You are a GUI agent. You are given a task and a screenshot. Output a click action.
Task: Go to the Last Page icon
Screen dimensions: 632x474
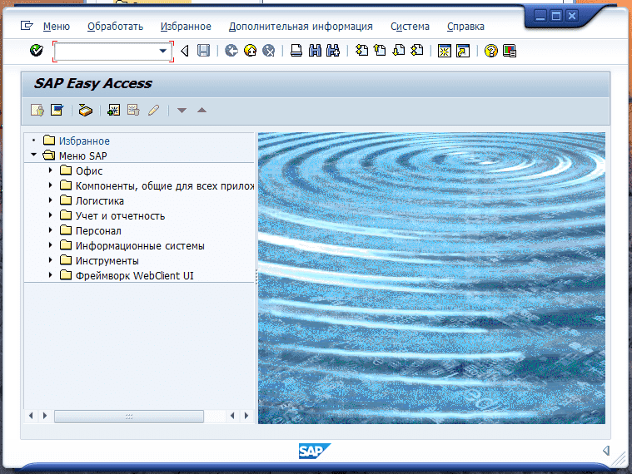click(x=417, y=51)
